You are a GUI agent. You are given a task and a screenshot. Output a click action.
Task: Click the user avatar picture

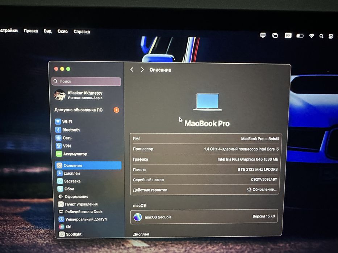(60, 95)
